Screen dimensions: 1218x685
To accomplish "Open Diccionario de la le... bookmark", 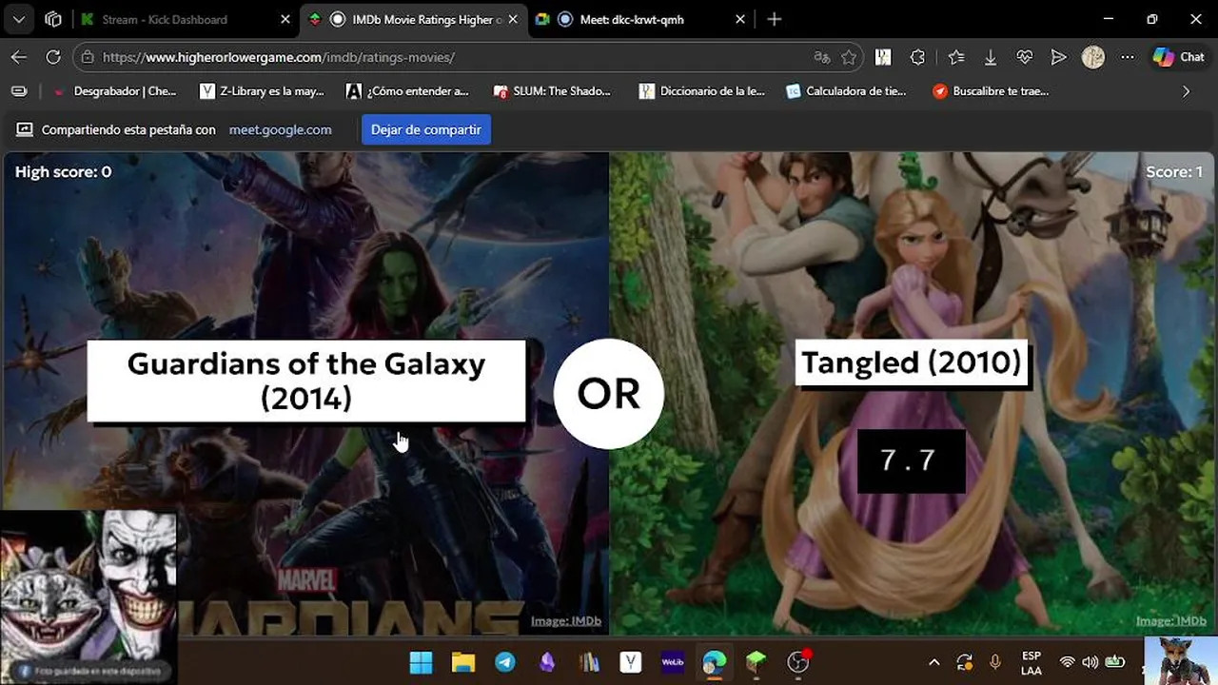I will click(x=701, y=91).
